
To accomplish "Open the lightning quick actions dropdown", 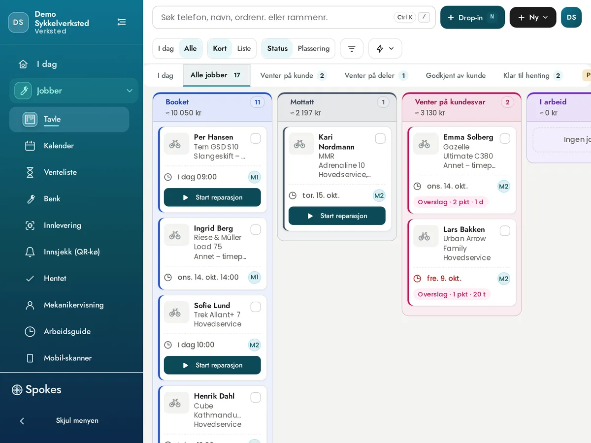I will tap(385, 49).
